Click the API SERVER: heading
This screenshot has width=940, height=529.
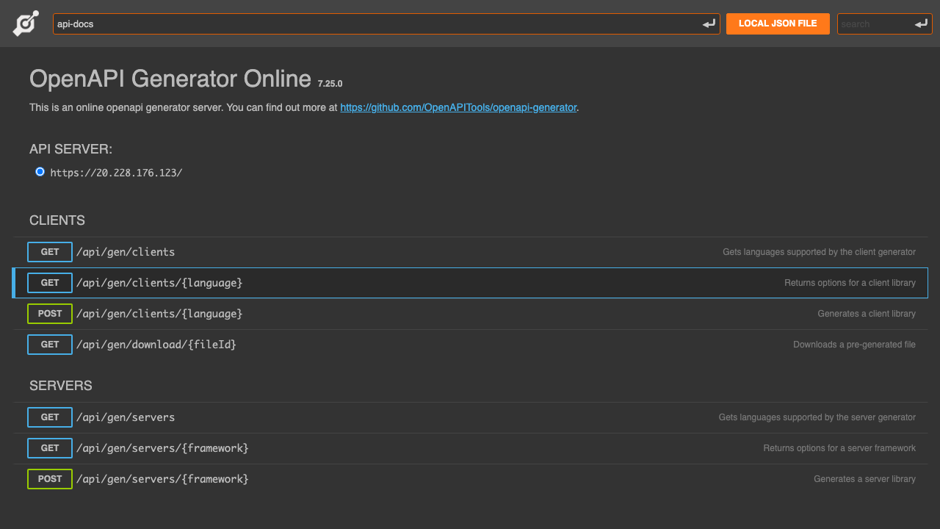click(x=71, y=149)
